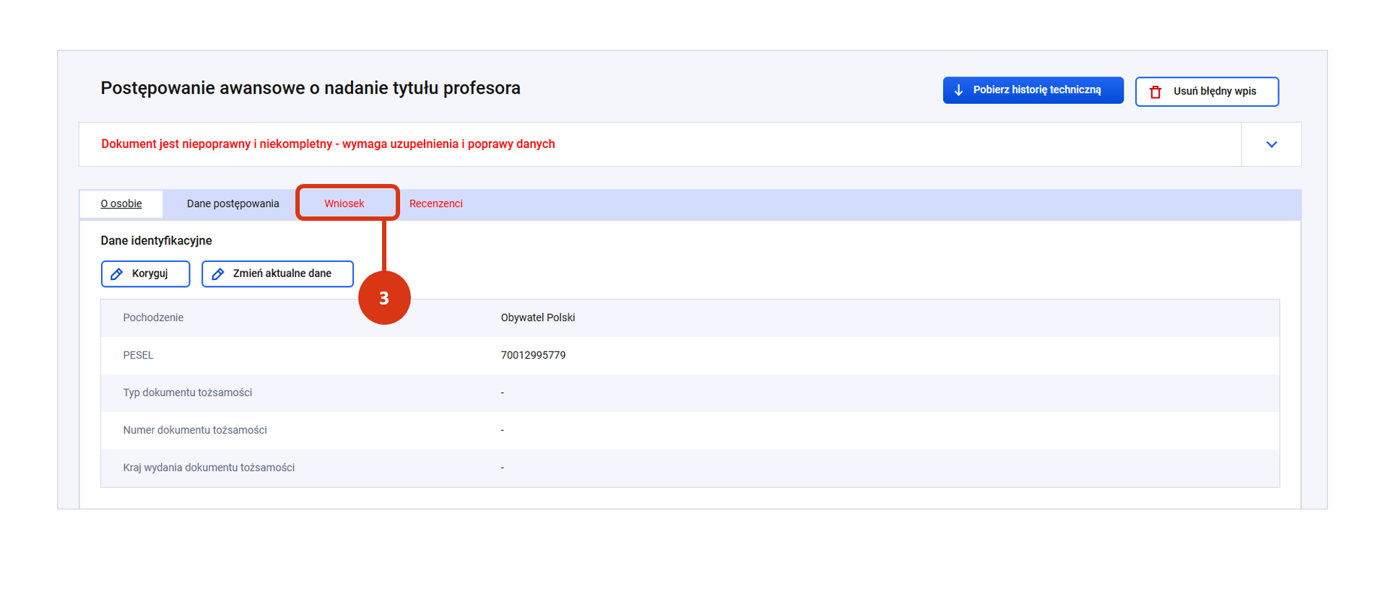1383x591 pixels.
Task: Click the pencil icon beside Zmień aktualne dane
Action: [x=217, y=274]
